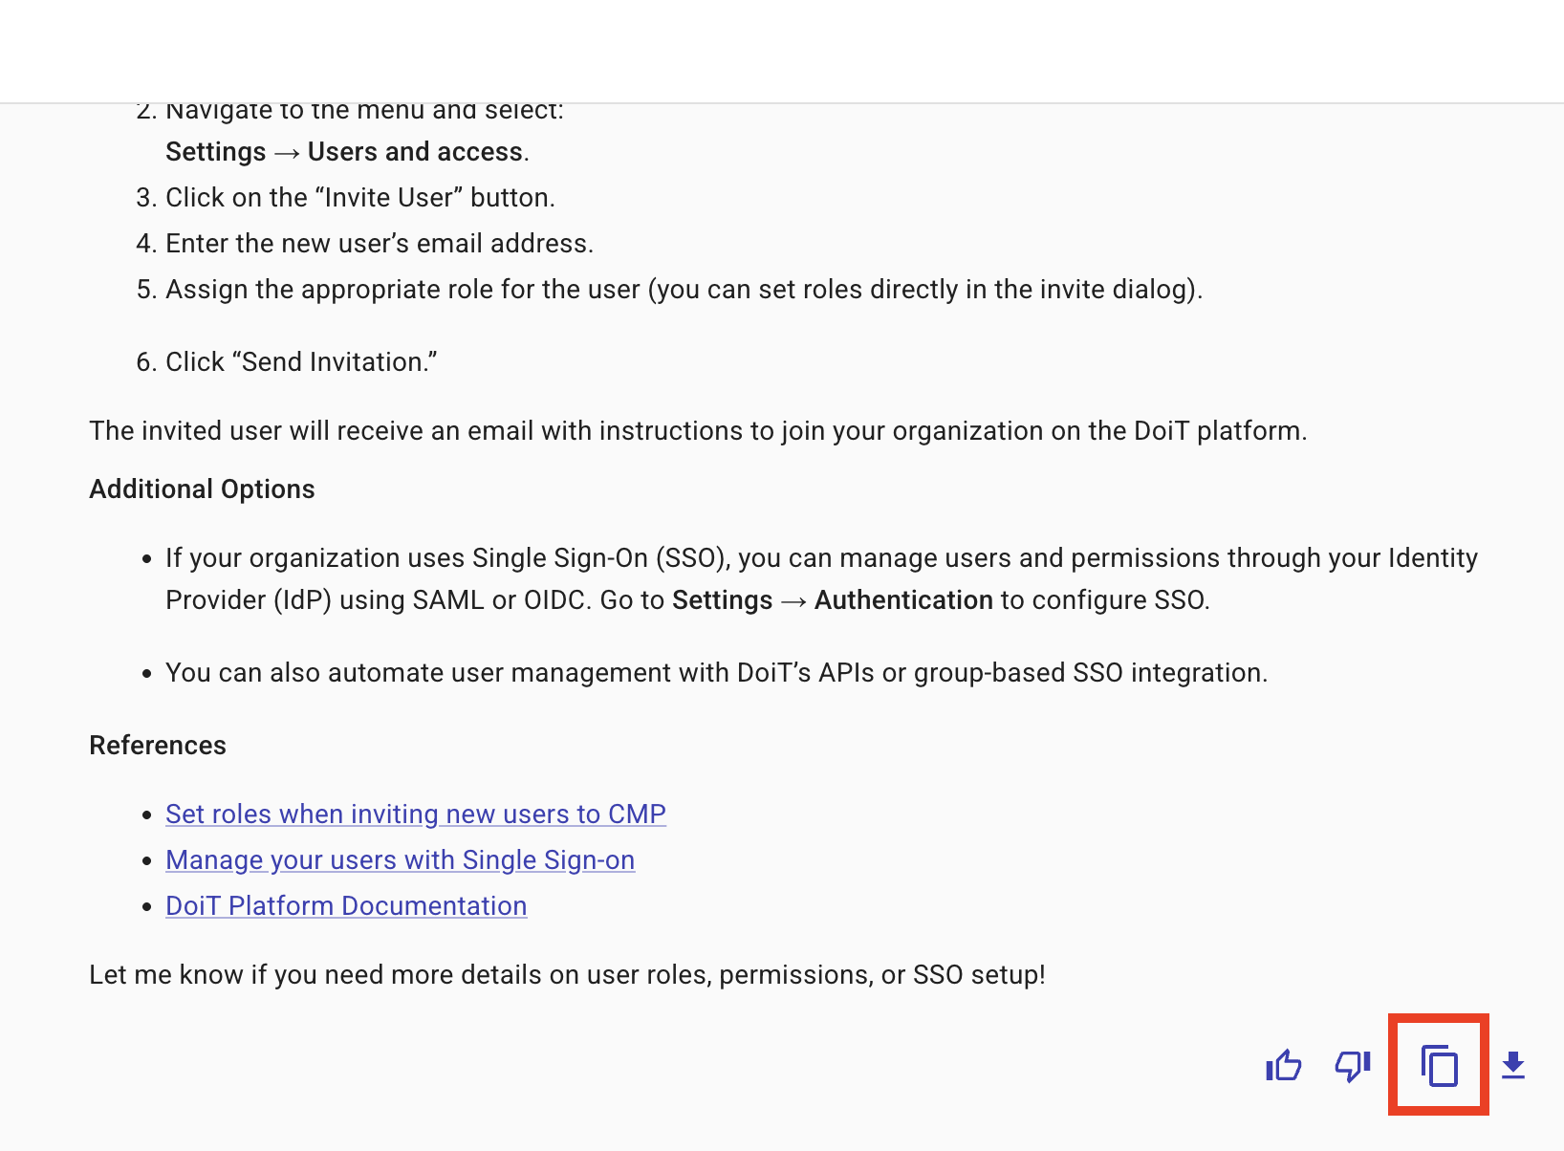This screenshot has height=1151, width=1564.
Task: Click the bolded Settings text in step 2
Action: [x=216, y=151]
